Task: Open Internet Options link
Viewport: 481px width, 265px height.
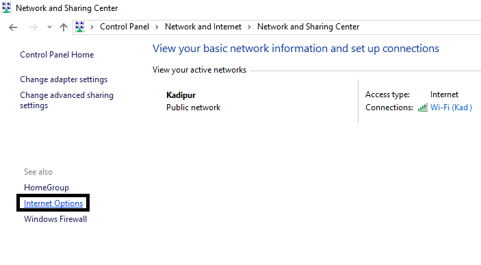Action: click(53, 203)
